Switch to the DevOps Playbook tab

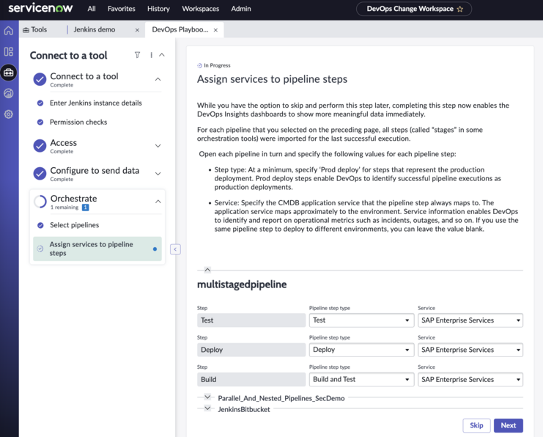point(180,30)
